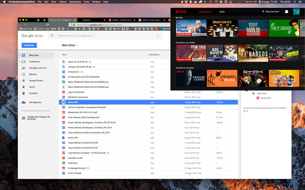
Task: Click the Drive search magnifier icon
Action: (52, 36)
